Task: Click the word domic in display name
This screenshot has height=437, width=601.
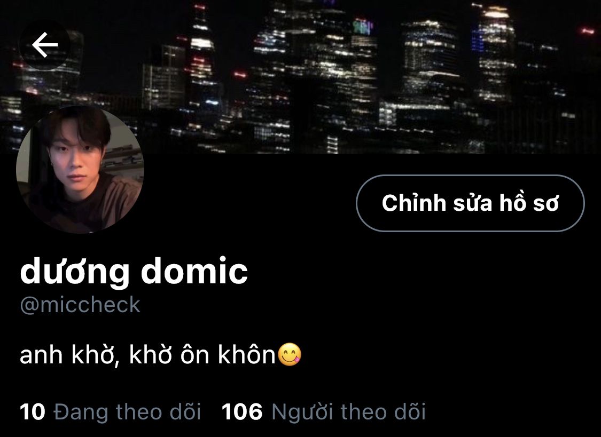Action: (194, 271)
